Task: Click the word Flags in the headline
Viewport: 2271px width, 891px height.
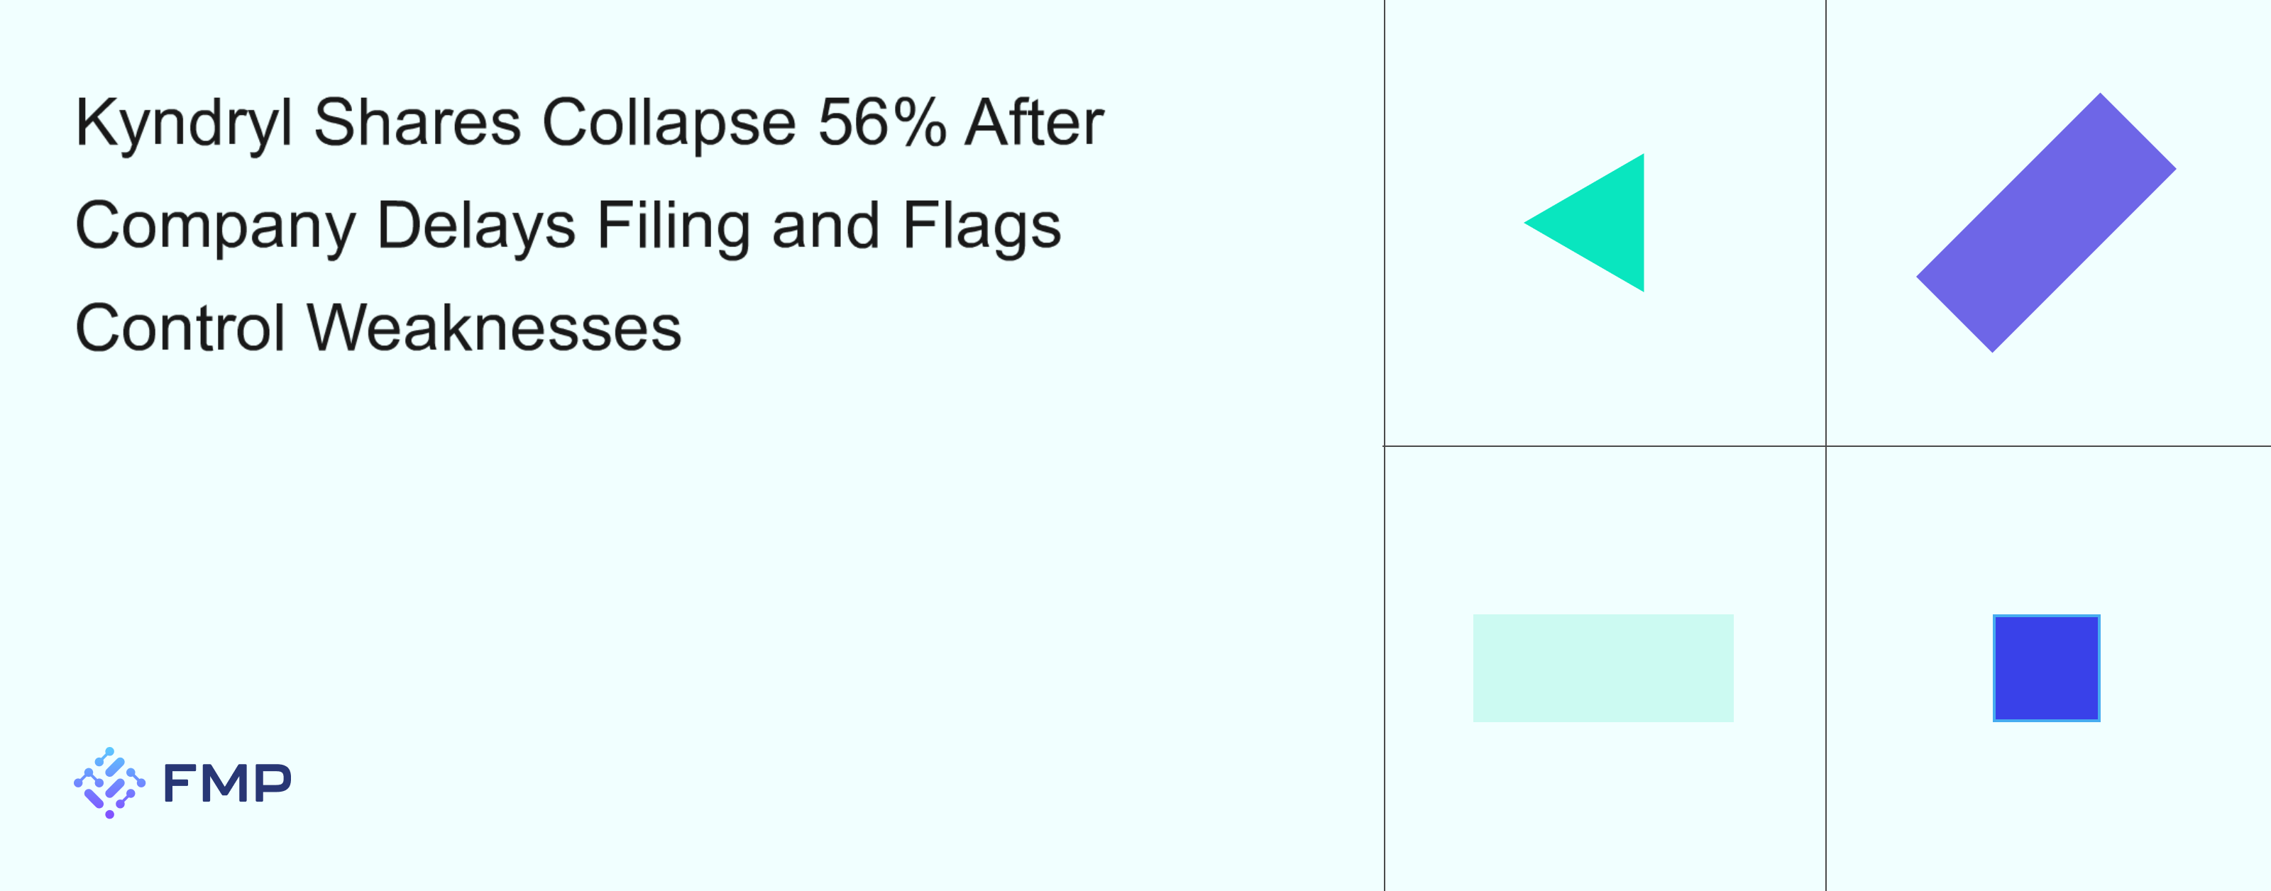Action: [x=981, y=226]
